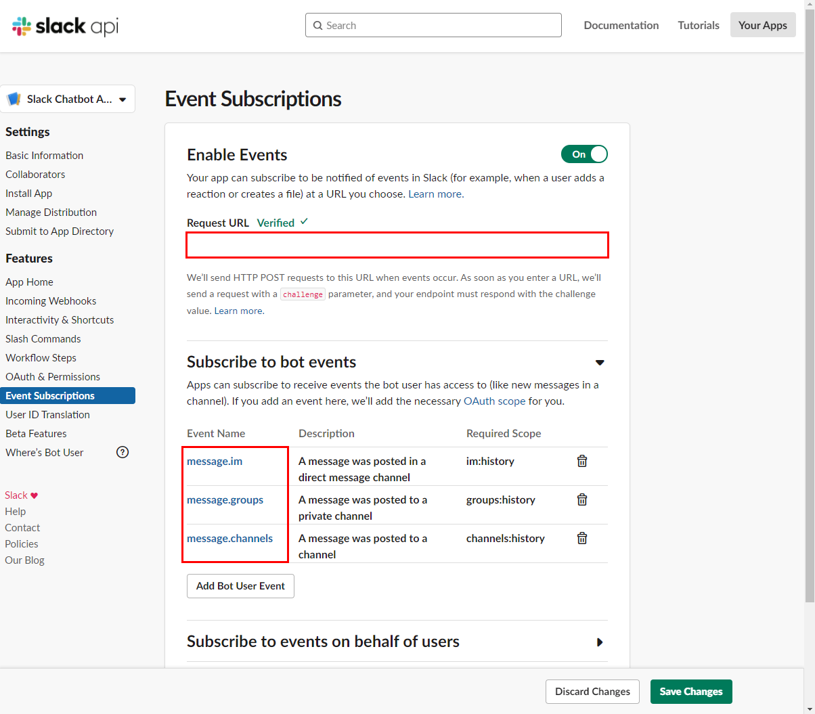Open Submit to App Directory
The height and width of the screenshot is (714, 815).
[x=60, y=231]
